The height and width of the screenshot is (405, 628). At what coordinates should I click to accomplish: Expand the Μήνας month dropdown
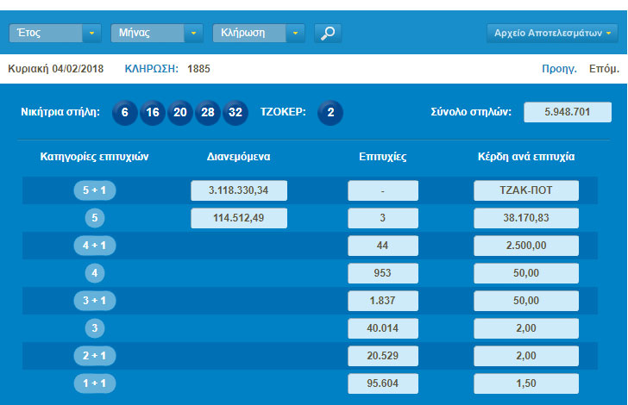click(157, 34)
